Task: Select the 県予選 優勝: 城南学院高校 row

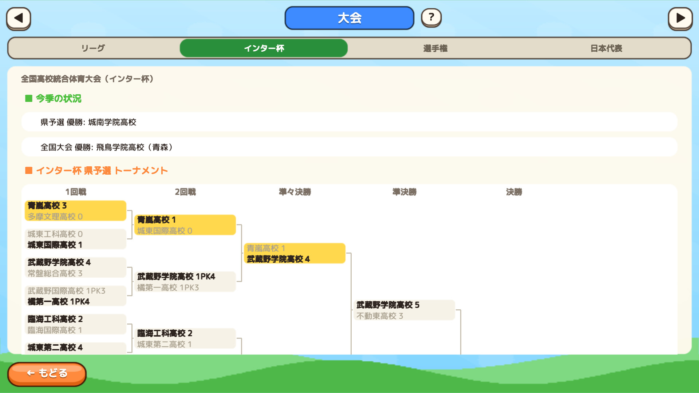Action: 349,122
